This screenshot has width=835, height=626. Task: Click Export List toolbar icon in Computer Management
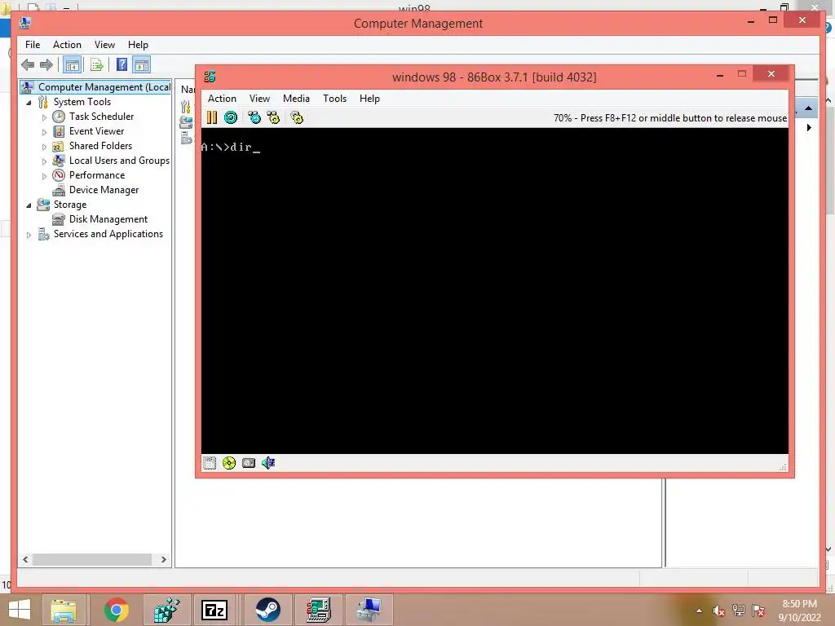[96, 65]
